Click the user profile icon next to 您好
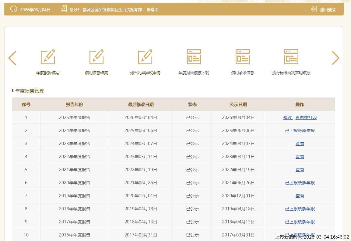 pyautogui.click(x=63, y=9)
